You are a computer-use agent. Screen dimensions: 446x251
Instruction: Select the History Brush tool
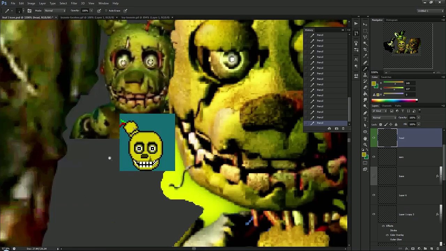pos(365,81)
